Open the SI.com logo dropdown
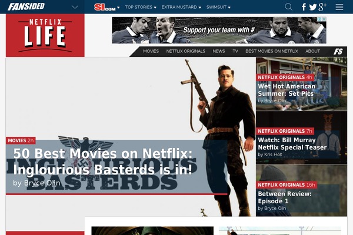Image resolution: width=353 pixels, height=235 pixels. click(x=106, y=7)
